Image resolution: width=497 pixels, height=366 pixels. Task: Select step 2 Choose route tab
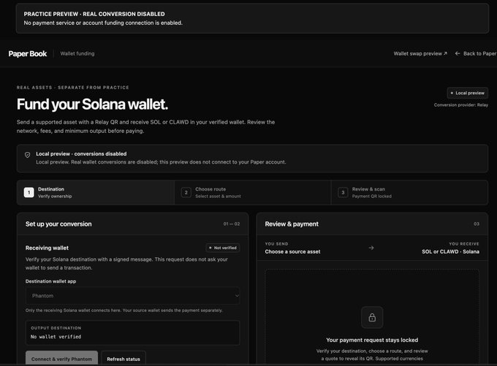(x=253, y=192)
